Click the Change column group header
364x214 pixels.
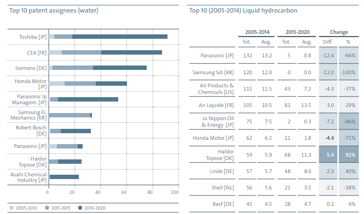(339, 32)
